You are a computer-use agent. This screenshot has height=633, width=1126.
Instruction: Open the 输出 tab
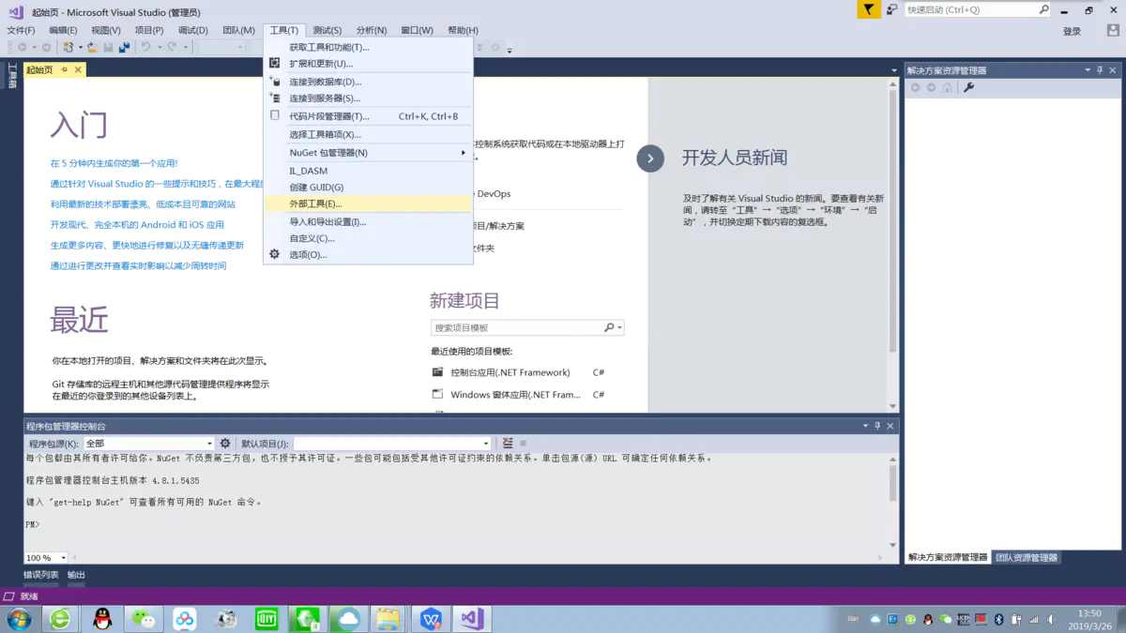click(x=76, y=575)
